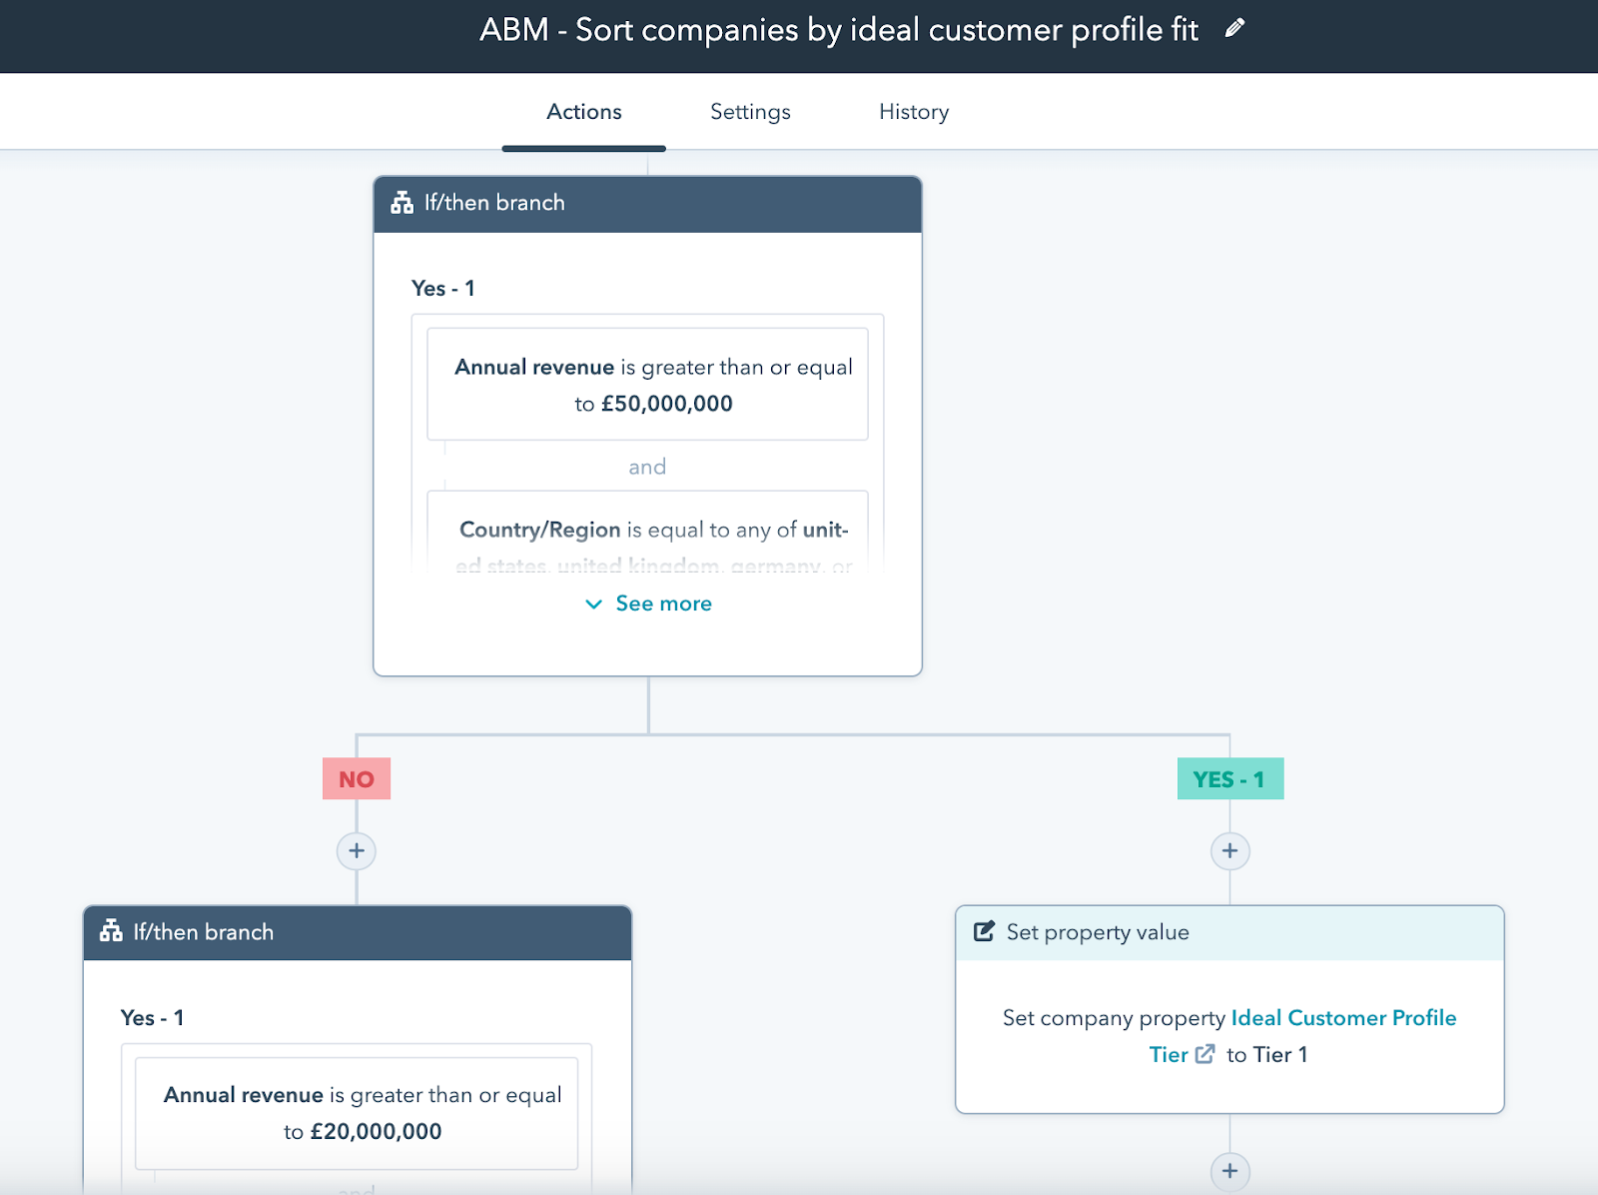1598x1195 pixels.
Task: Click the branch icon on top If/then card
Action: (402, 203)
